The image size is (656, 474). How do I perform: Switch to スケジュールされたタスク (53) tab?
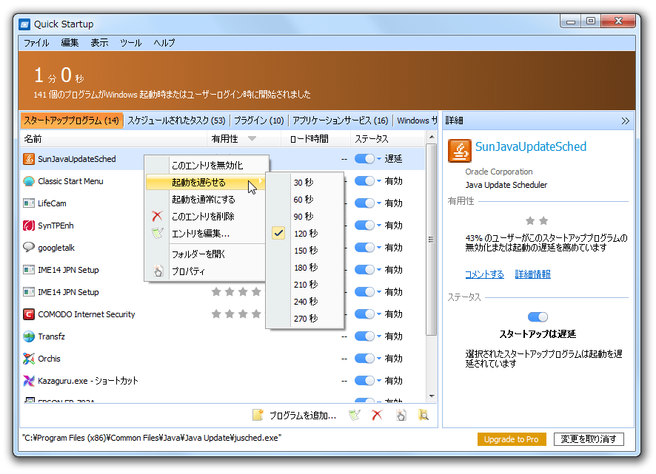[176, 121]
